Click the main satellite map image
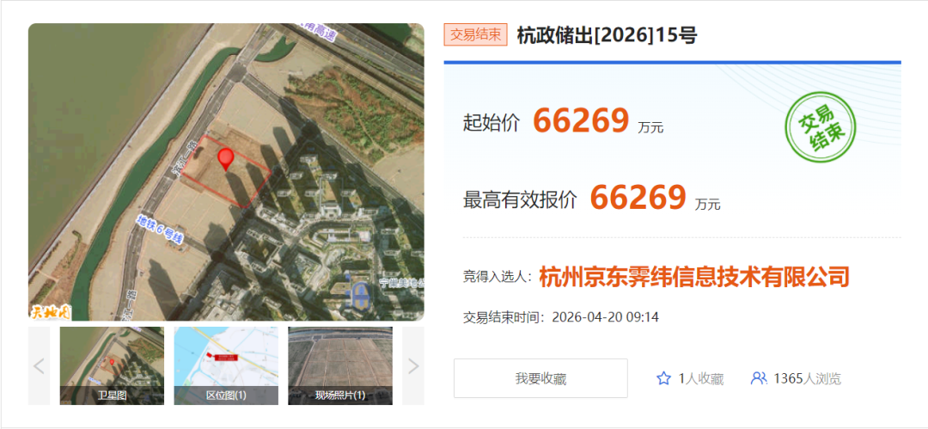This screenshot has width=928, height=429. click(226, 172)
